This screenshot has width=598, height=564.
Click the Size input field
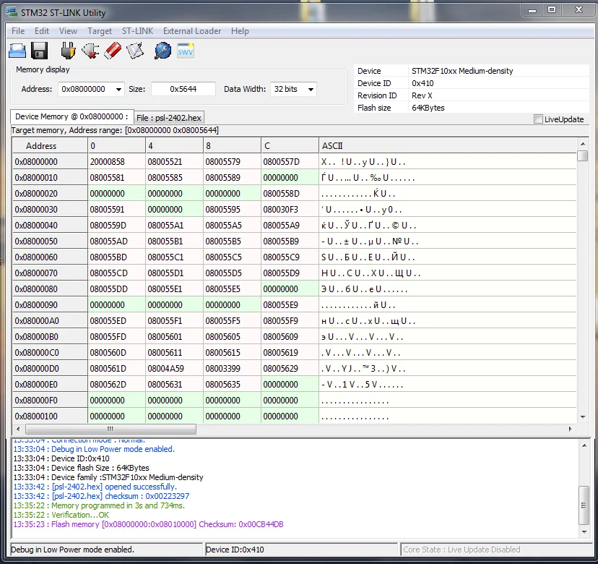(x=183, y=89)
